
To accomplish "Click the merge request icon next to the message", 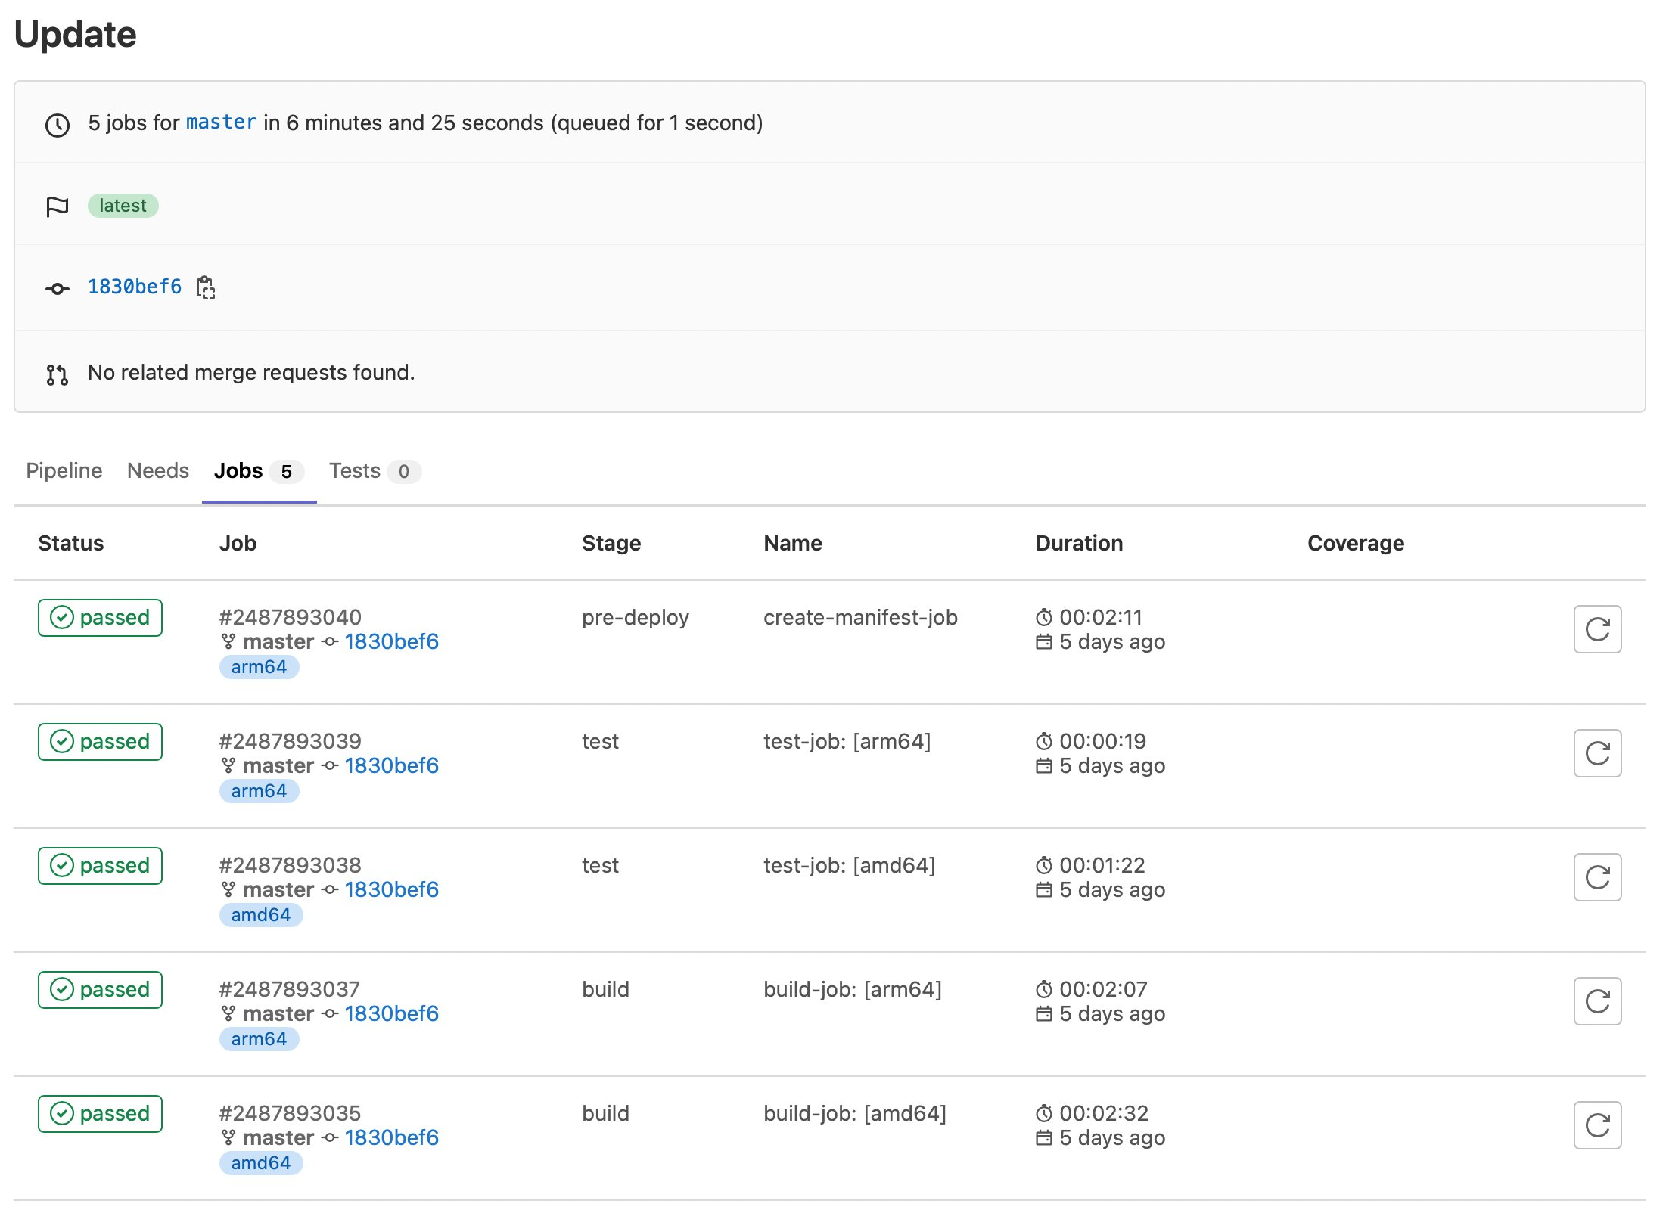I will 57,373.
